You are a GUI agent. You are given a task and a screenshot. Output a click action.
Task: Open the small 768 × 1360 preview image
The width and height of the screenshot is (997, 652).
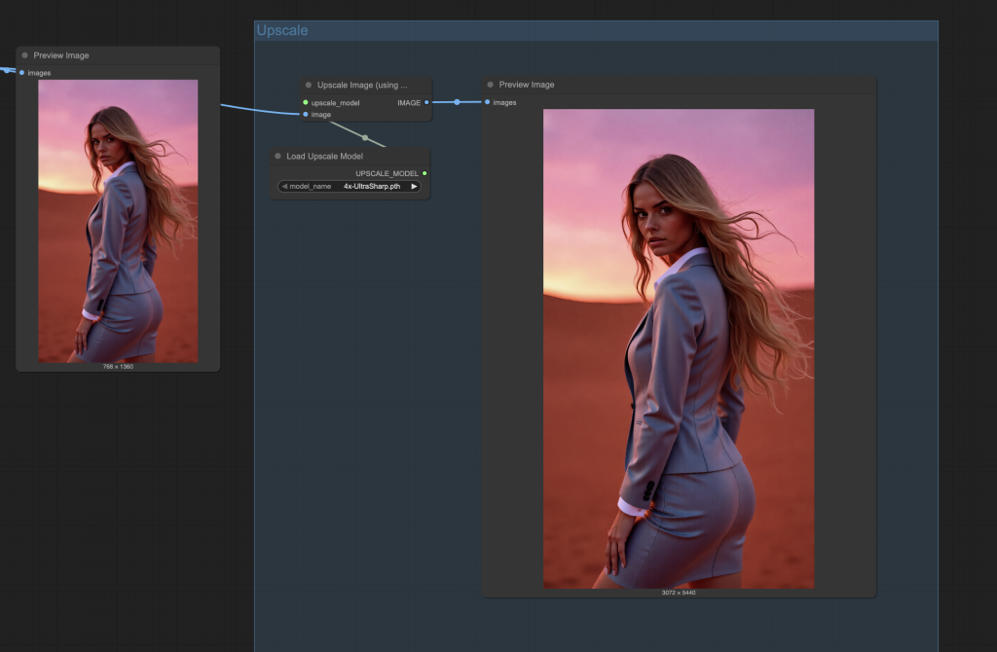(x=118, y=221)
